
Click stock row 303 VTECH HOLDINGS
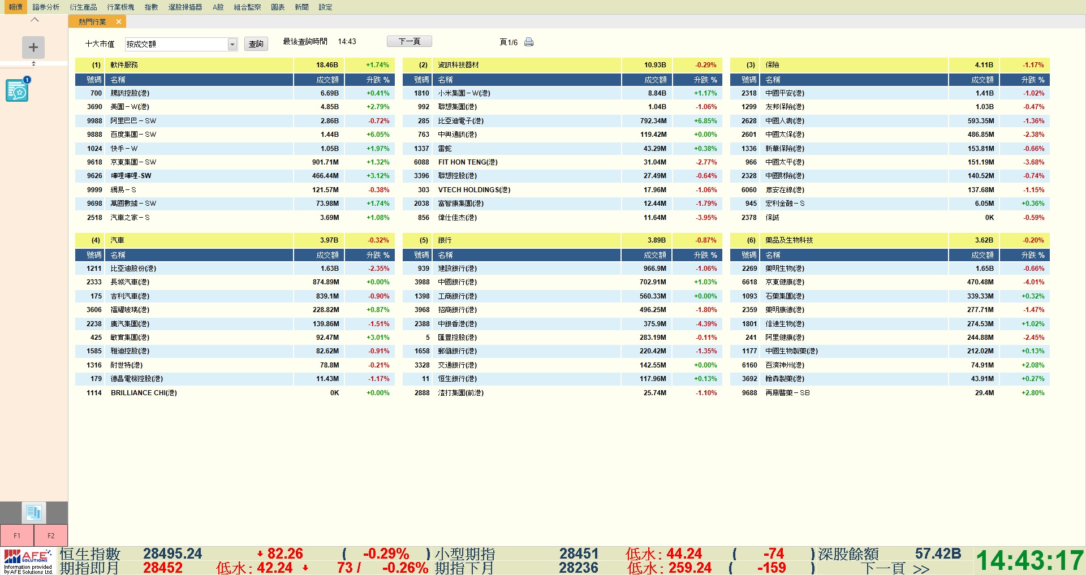coord(562,190)
